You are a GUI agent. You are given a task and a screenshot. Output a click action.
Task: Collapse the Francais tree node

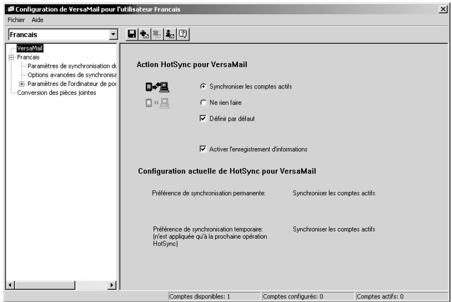click(11, 57)
